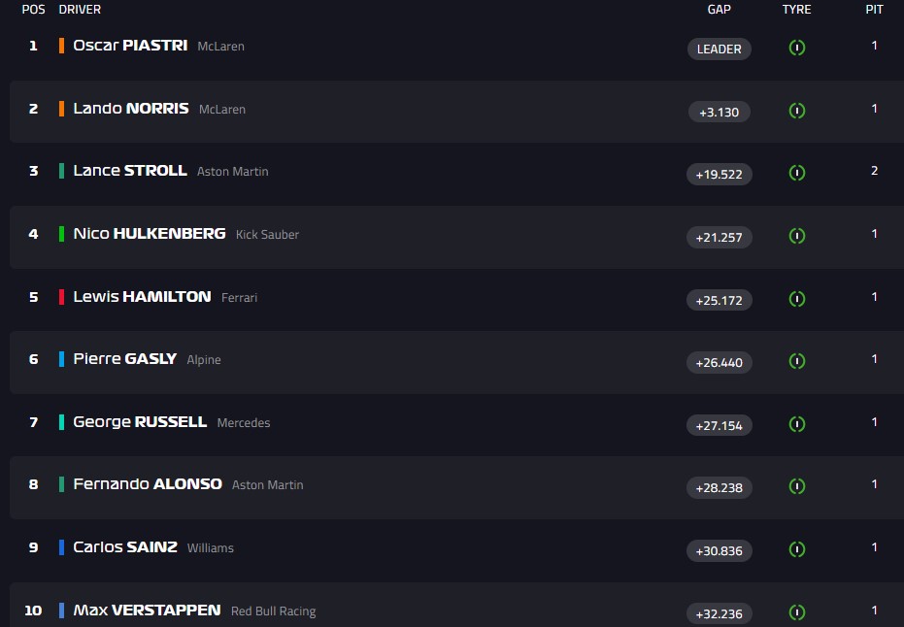
Task: Click Lewis Hamilton's tyre compound icon
Action: (x=796, y=299)
